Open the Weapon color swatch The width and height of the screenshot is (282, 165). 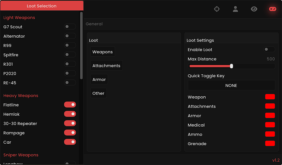[270, 97]
